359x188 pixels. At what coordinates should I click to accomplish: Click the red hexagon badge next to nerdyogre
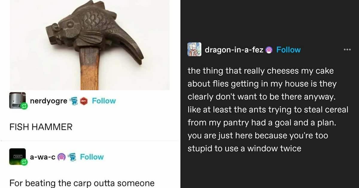(83, 101)
